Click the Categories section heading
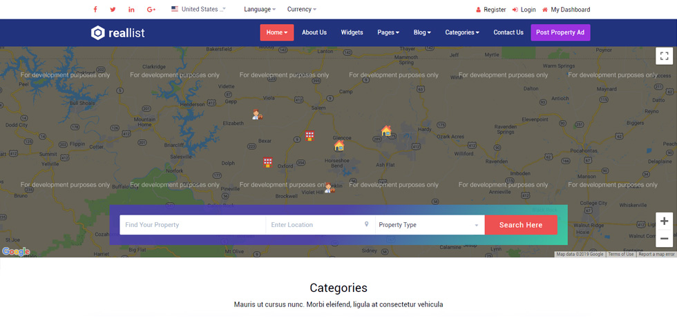677x325 pixels. [x=338, y=288]
